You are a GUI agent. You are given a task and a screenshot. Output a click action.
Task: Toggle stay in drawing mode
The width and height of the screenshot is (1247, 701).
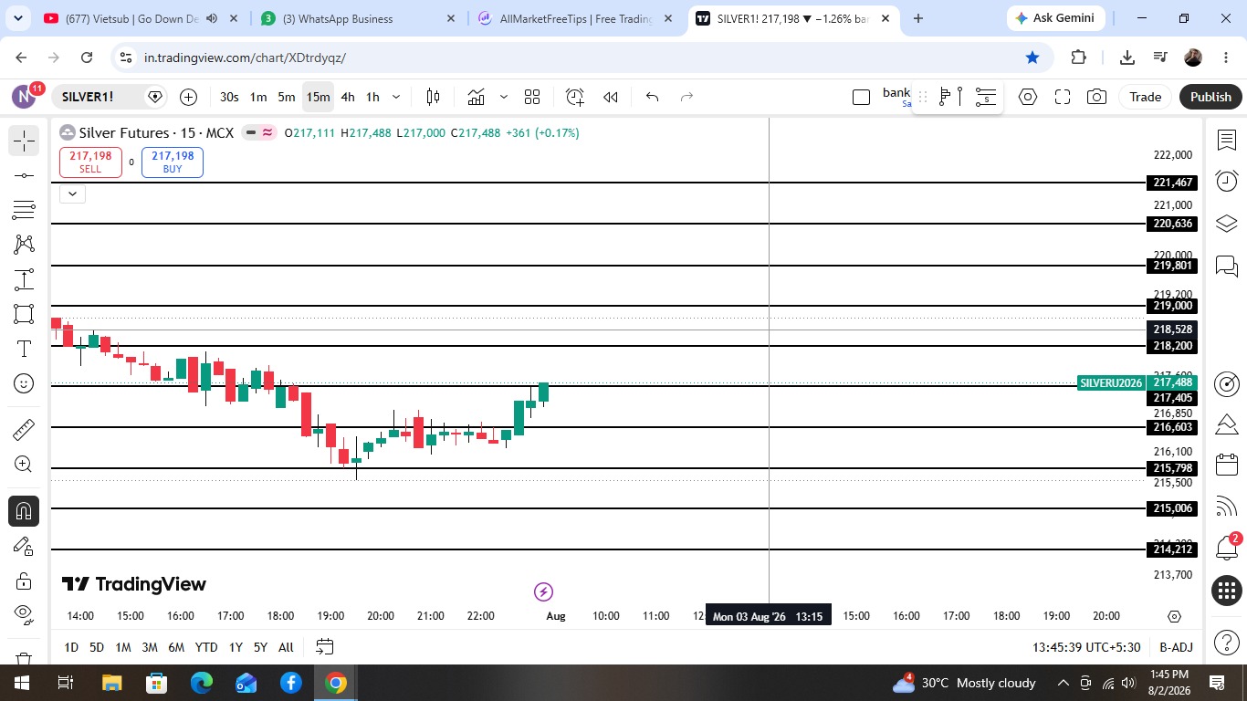point(24,546)
